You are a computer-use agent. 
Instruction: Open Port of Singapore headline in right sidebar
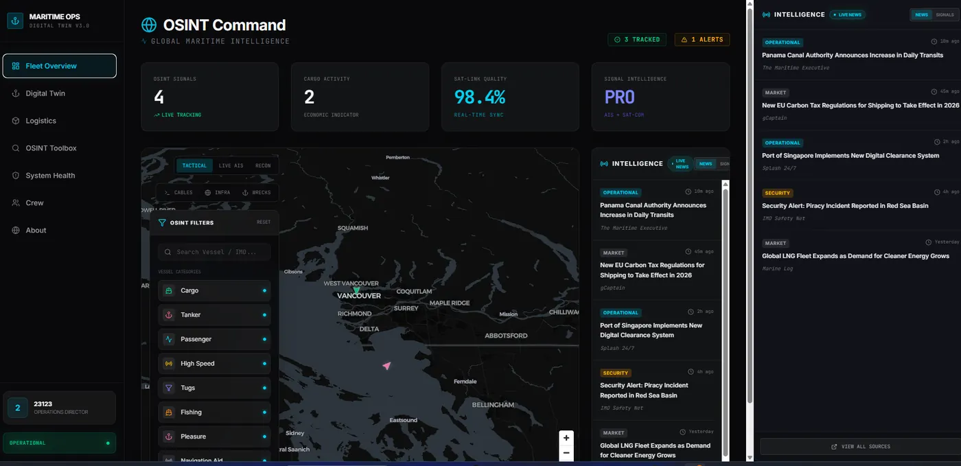(x=850, y=156)
